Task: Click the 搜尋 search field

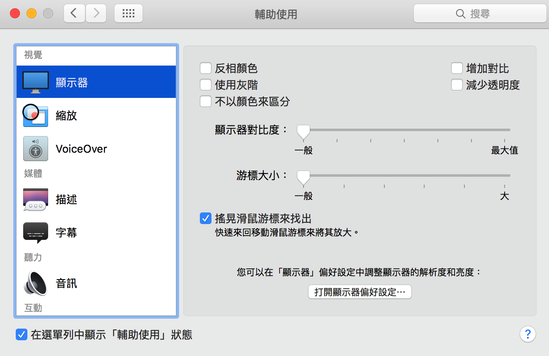Action: click(480, 14)
